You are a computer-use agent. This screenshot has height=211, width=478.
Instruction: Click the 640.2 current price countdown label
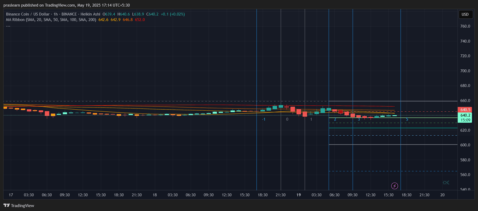(x=465, y=117)
